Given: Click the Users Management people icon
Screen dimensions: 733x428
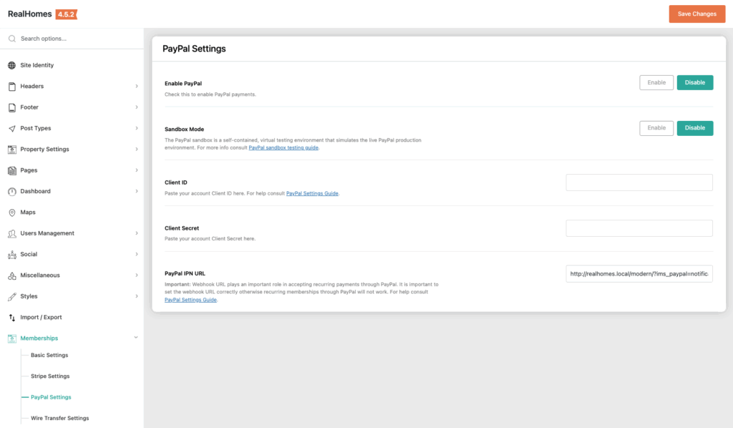Looking at the screenshot, I should coord(11,233).
